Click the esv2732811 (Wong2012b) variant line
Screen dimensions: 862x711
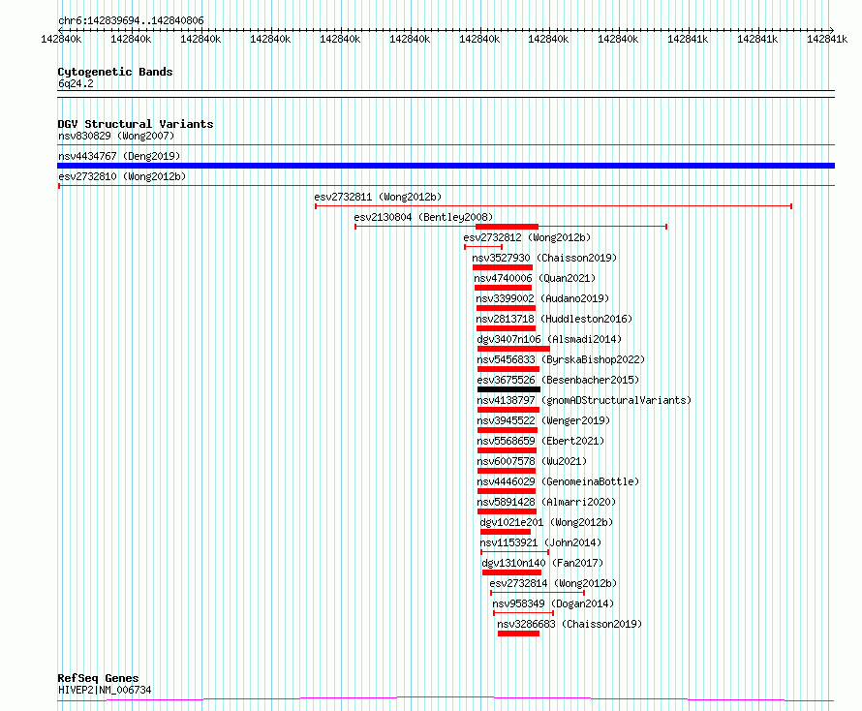[553, 206]
